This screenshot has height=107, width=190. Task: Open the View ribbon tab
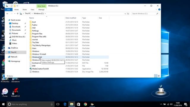pos(32,10)
